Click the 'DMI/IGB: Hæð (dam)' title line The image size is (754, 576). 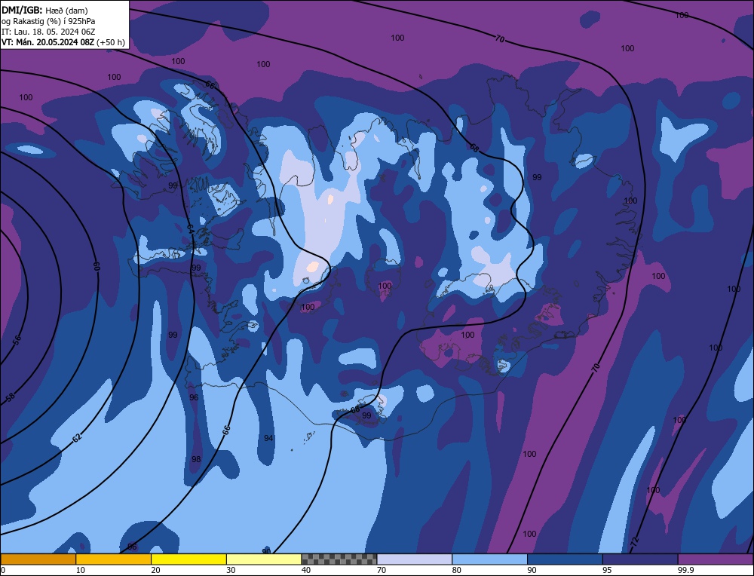[x=44, y=10]
